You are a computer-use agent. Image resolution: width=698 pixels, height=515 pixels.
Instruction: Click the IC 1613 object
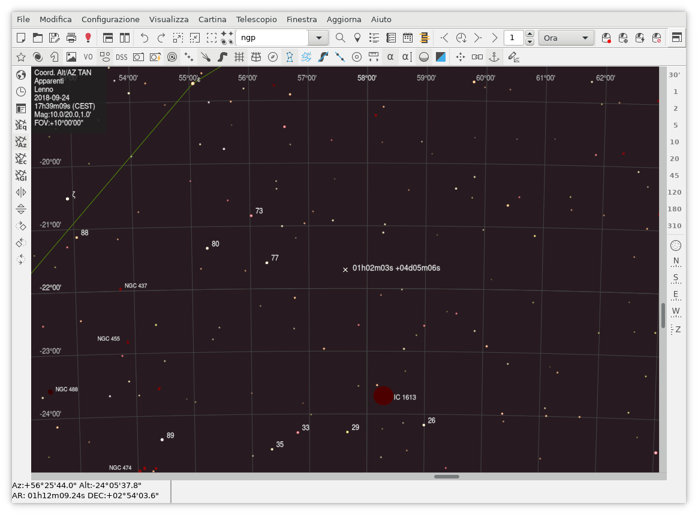[383, 396]
